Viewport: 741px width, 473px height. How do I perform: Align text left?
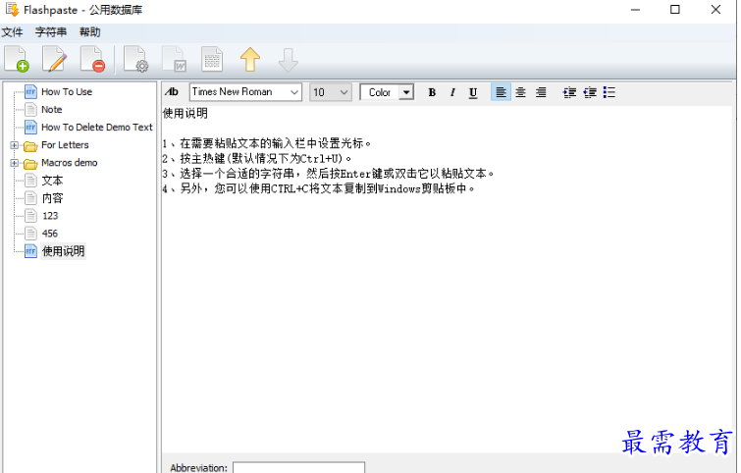[501, 92]
